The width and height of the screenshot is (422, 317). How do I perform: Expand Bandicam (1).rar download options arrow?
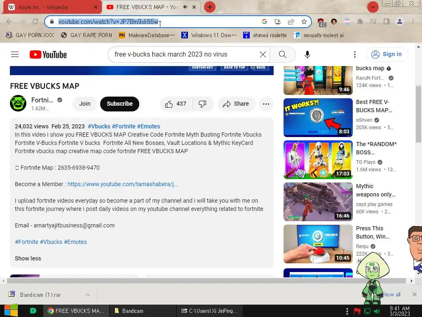tap(87, 295)
